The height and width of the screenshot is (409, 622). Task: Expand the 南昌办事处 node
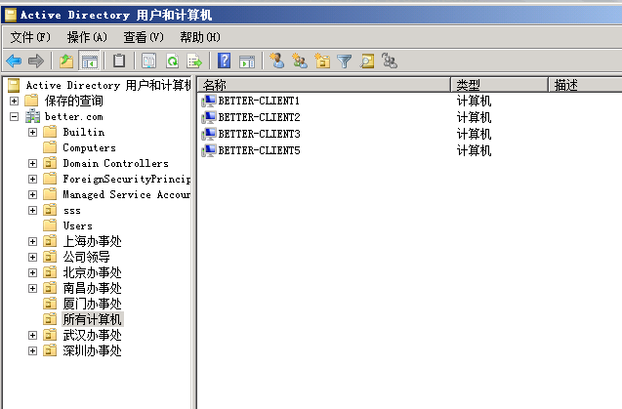coord(32,288)
